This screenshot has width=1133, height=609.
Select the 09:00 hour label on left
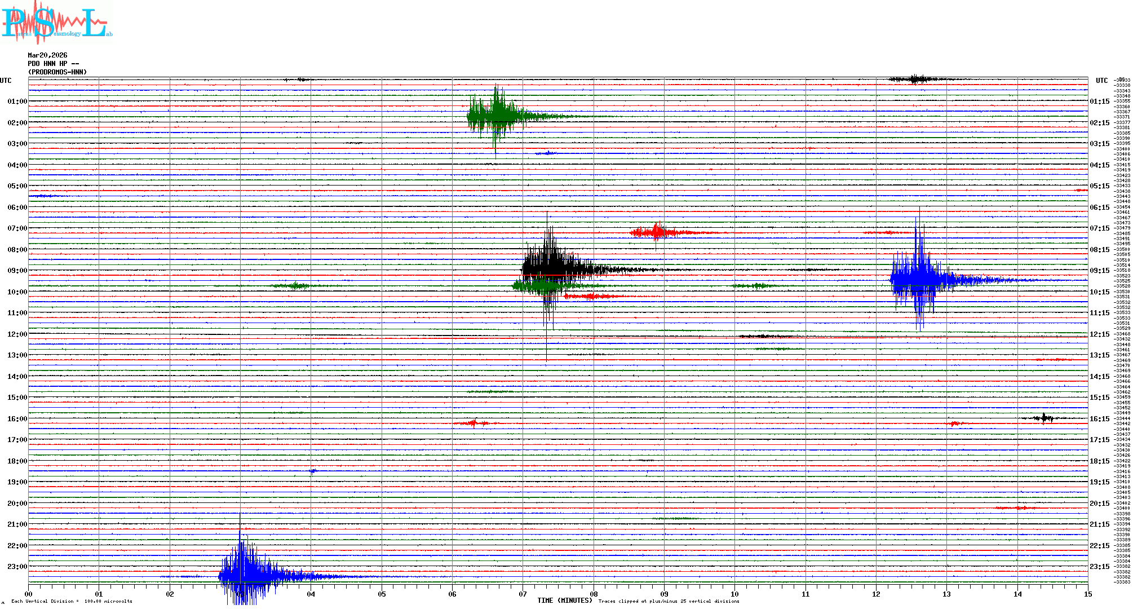click(17, 271)
